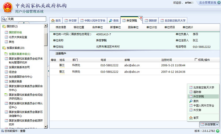Click 移动位置 toolbar action
Image resolution: width=221 pixels, height=134 pixels.
pyautogui.click(x=79, y=27)
